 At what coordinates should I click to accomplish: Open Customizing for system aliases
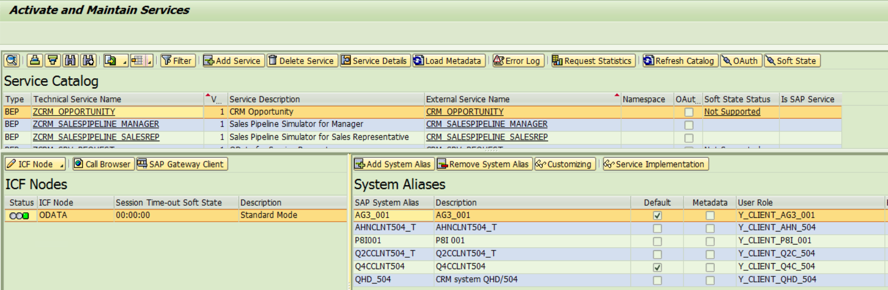pyautogui.click(x=565, y=164)
